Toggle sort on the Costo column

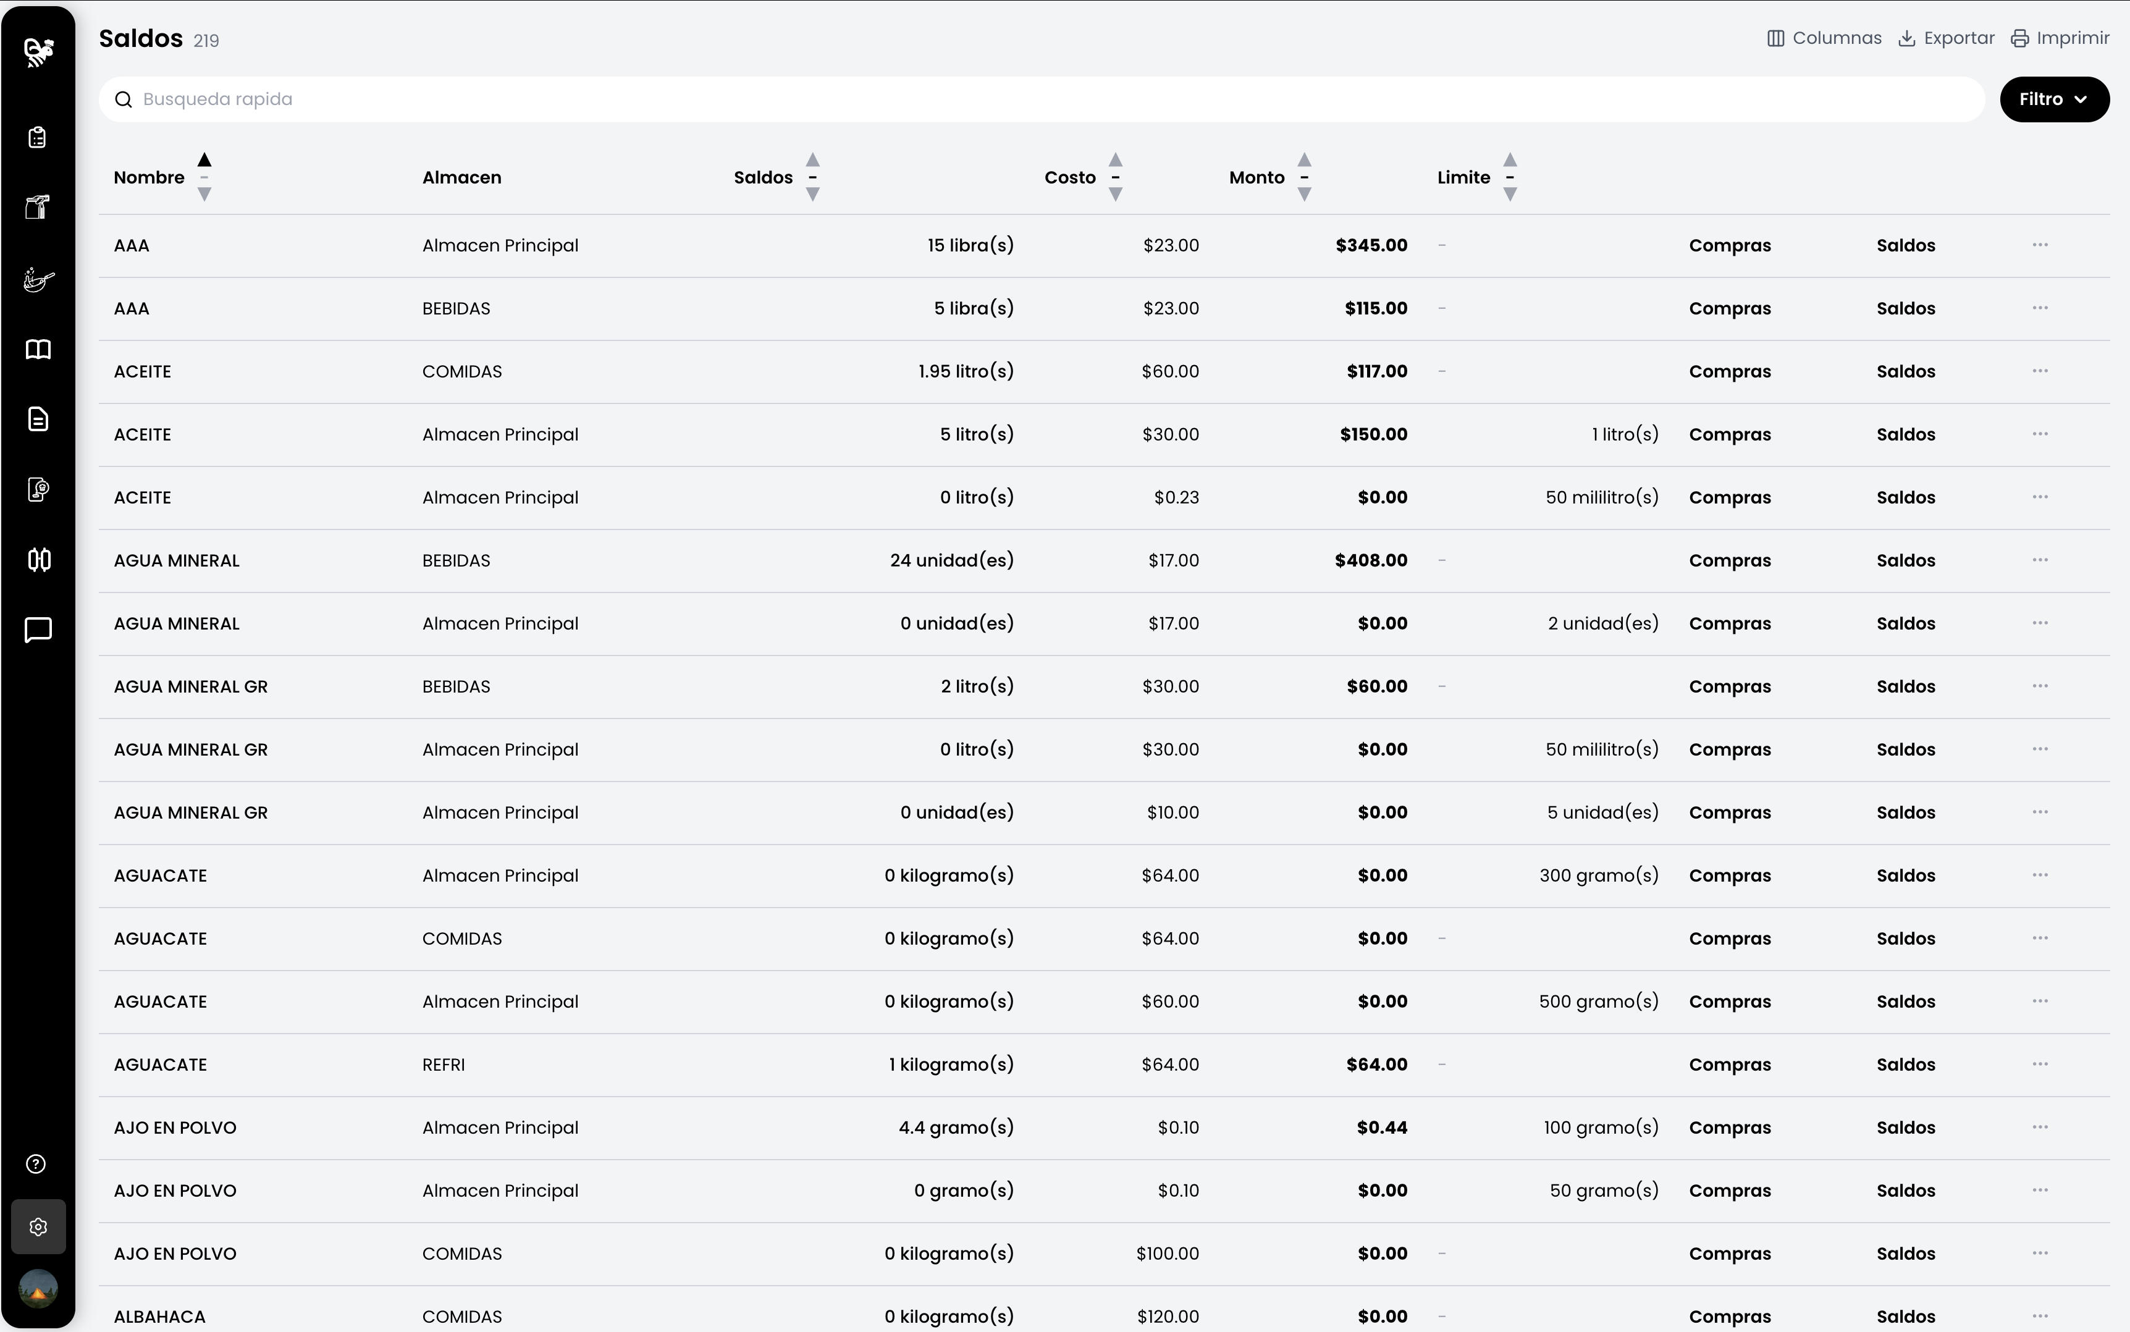click(x=1115, y=177)
